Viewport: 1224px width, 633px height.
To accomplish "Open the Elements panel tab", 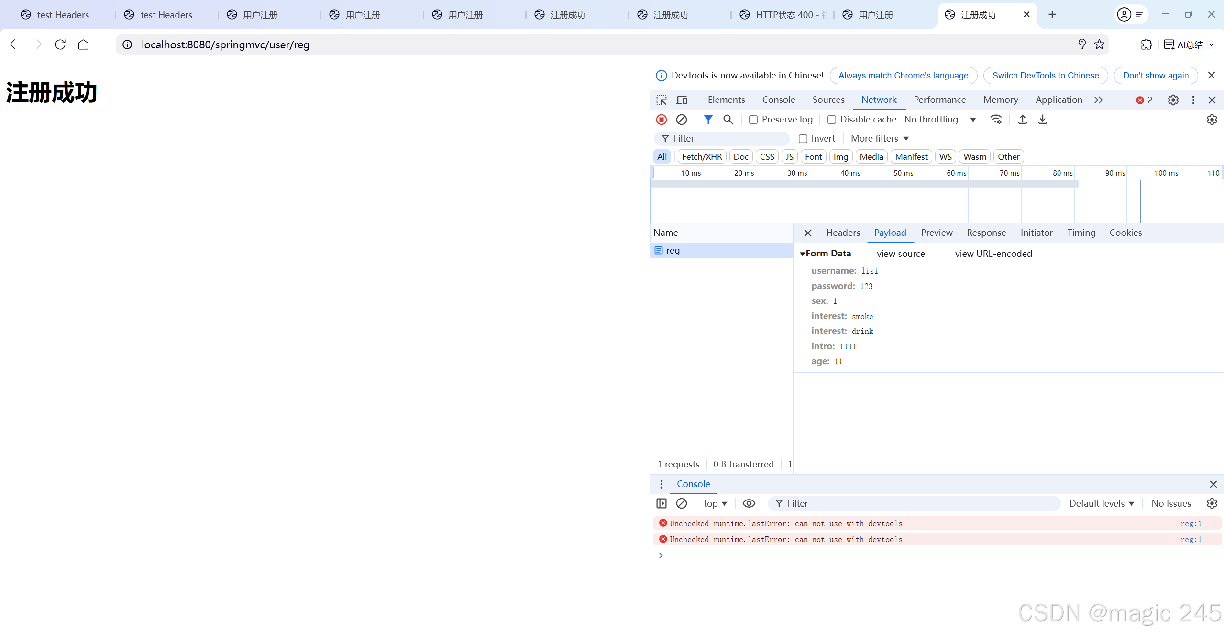I will point(726,100).
